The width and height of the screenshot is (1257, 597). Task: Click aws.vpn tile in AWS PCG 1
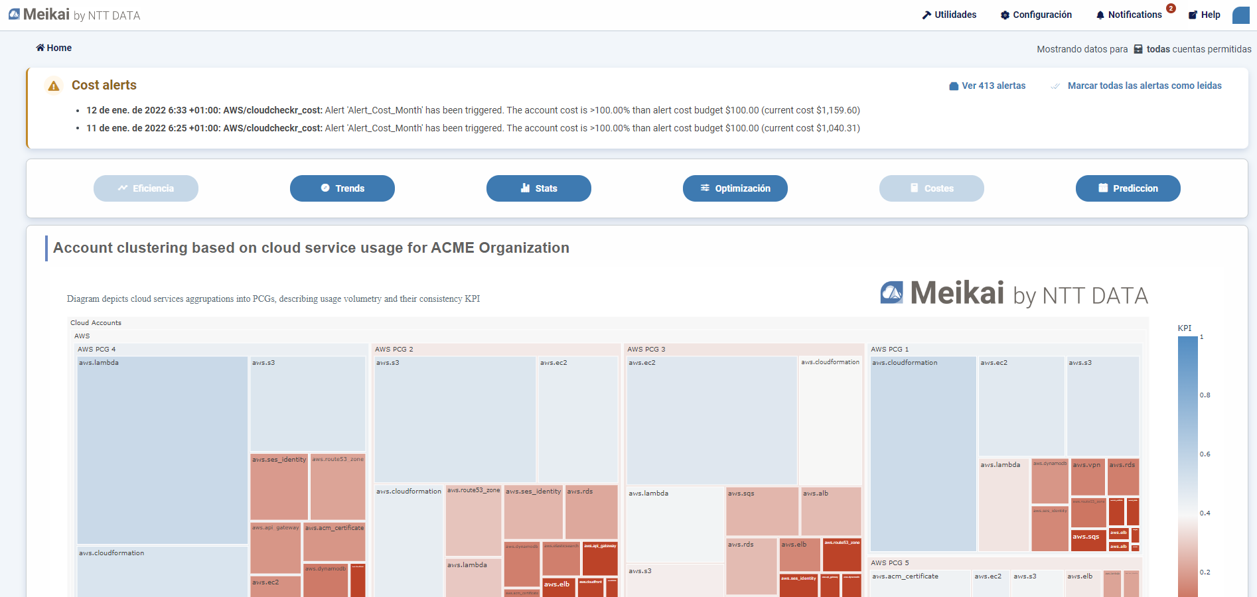click(1088, 477)
